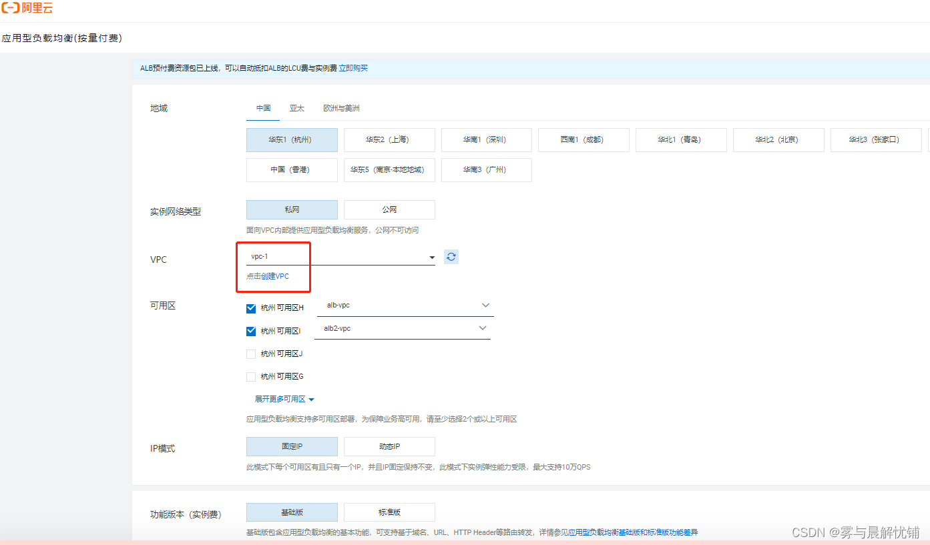Select region 华北2（北京）
This screenshot has height=545, width=930.
[x=778, y=140]
